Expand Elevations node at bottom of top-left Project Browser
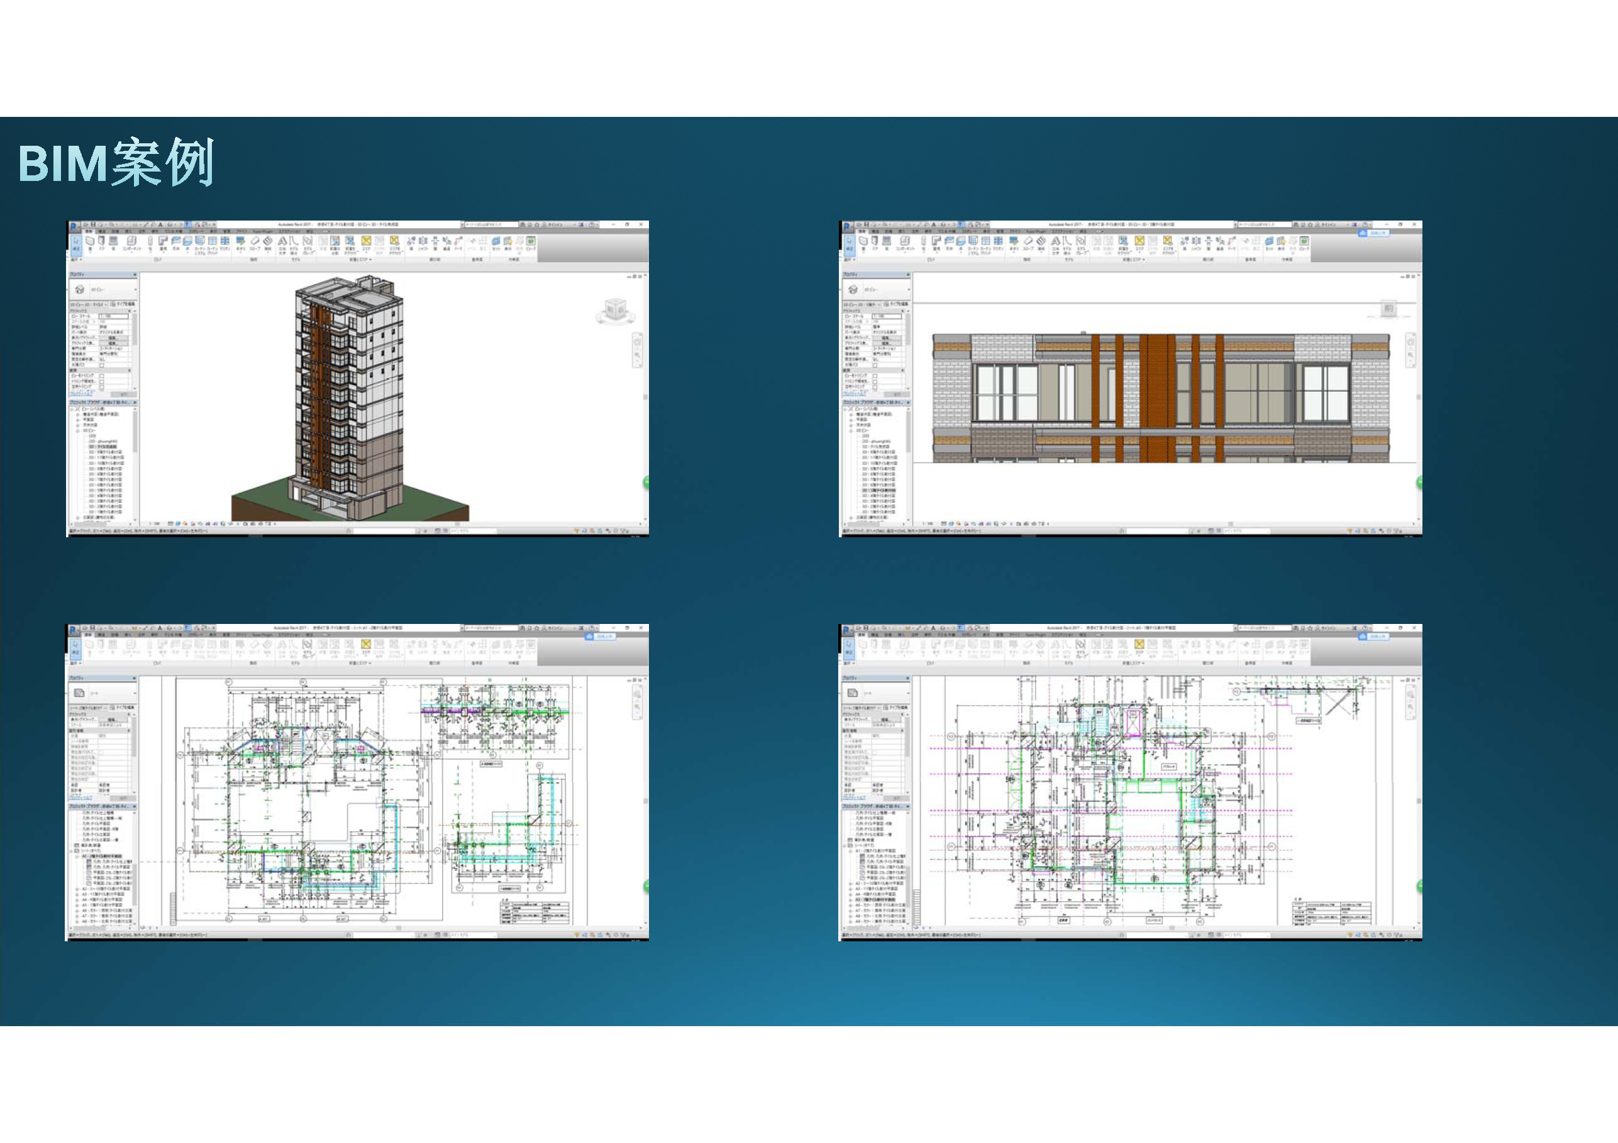 78,518
